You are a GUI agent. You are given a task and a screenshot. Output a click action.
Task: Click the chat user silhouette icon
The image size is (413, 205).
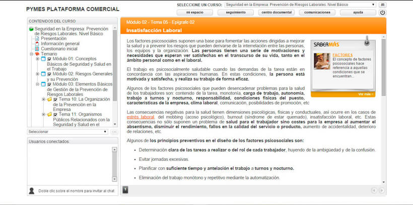pyautogui.click(x=32, y=191)
